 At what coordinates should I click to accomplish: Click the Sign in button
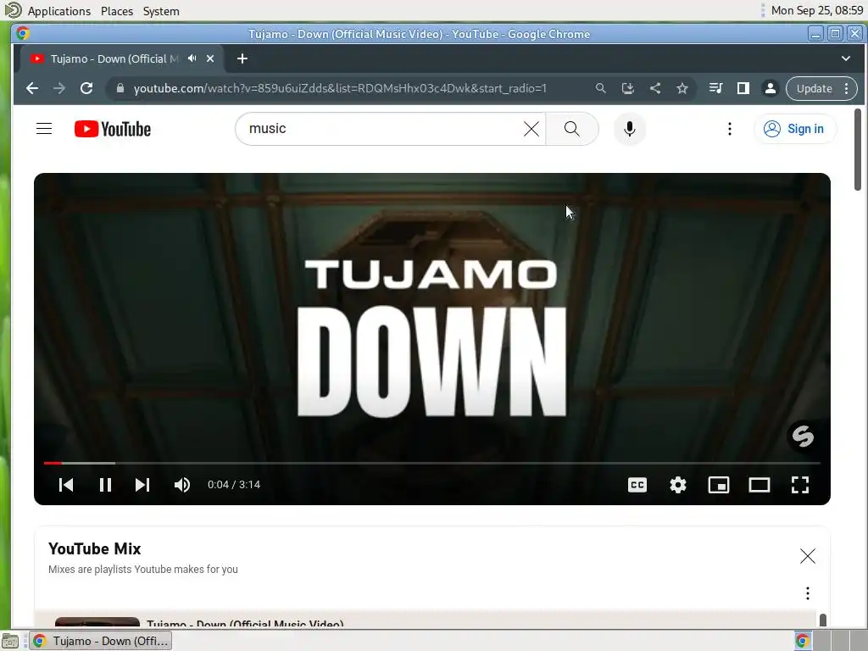(794, 129)
